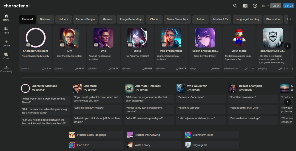Open Chats in the sidebar
Screen dimensions: 296x151
click(x=6, y=56)
